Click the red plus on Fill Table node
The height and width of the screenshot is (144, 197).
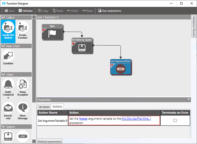click(x=73, y=43)
